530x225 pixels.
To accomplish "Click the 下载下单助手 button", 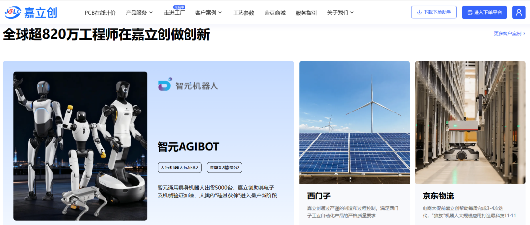I will pyautogui.click(x=434, y=12).
